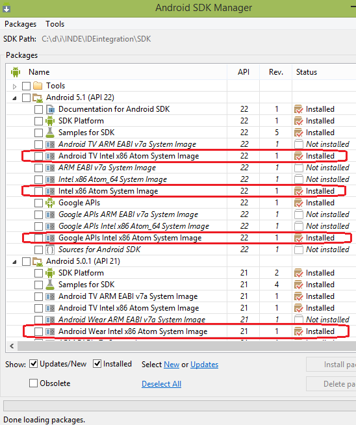The width and height of the screenshot is (356, 425).
Task: Click the Rev. column header
Action: coord(276,72)
